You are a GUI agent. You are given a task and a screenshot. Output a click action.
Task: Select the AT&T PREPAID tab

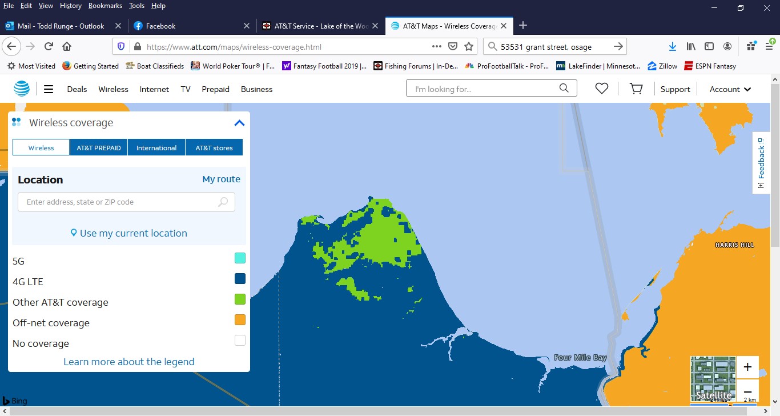pos(99,147)
